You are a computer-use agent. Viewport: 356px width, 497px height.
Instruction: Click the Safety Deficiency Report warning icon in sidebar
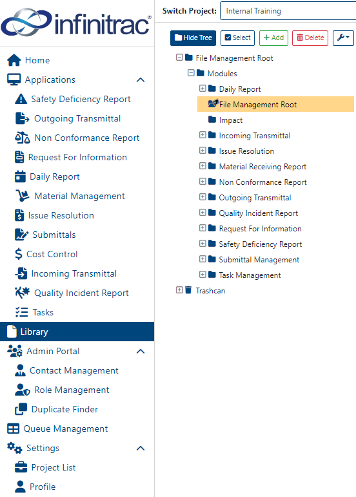(21, 99)
